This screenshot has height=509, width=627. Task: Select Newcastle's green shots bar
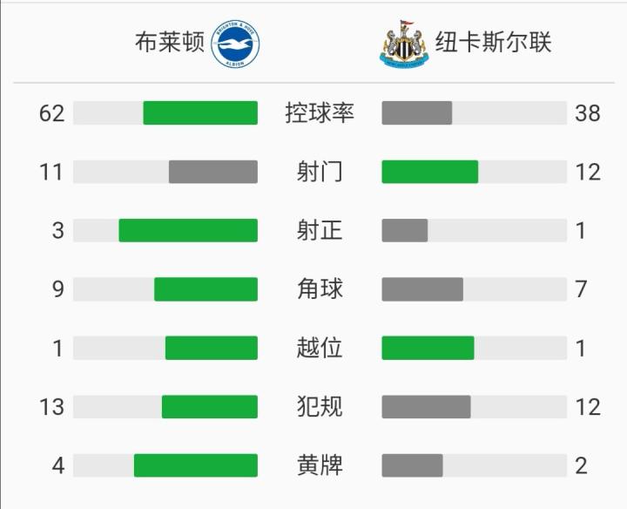point(429,172)
